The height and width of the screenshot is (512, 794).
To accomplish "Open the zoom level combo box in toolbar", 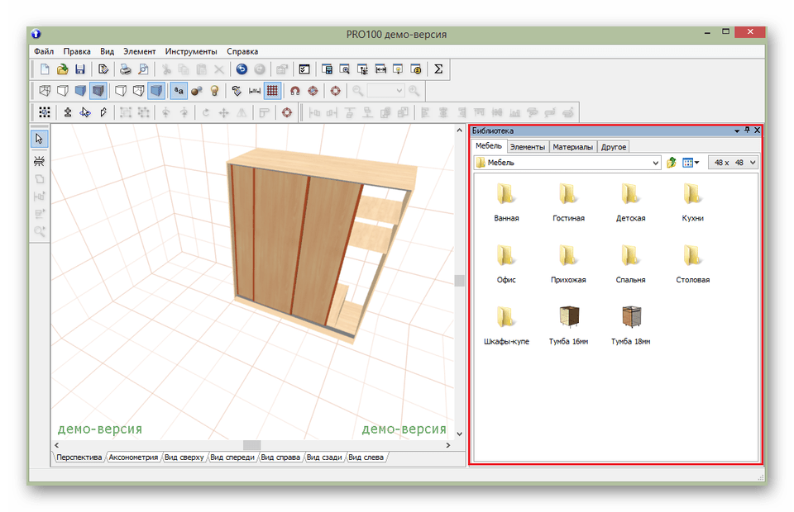I will (x=385, y=91).
